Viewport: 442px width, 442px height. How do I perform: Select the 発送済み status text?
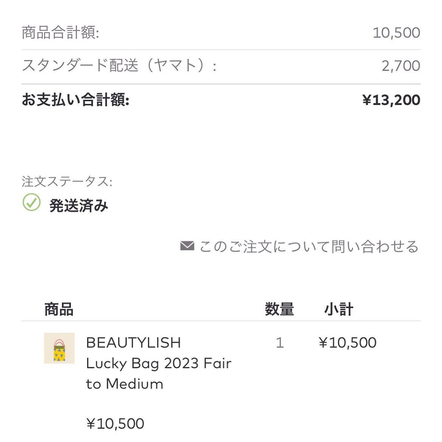pyautogui.click(x=78, y=206)
